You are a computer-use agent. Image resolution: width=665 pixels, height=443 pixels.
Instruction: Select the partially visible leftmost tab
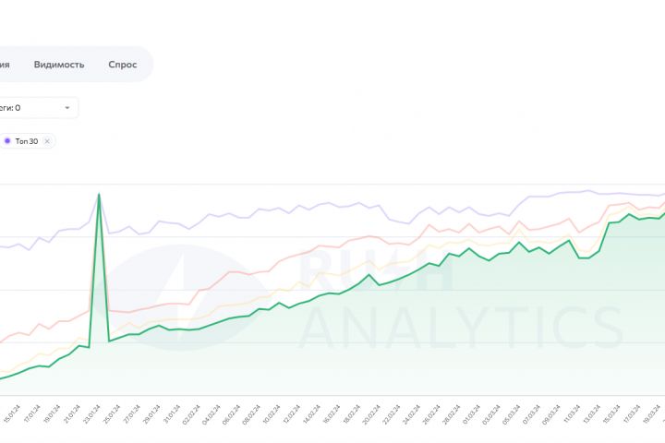coord(6,65)
